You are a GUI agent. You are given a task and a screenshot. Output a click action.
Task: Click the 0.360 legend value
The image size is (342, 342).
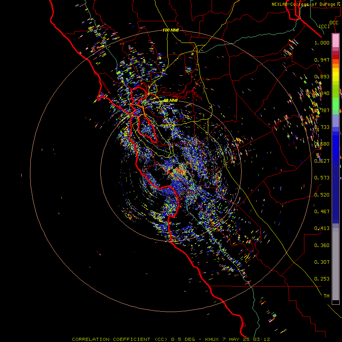(322, 245)
